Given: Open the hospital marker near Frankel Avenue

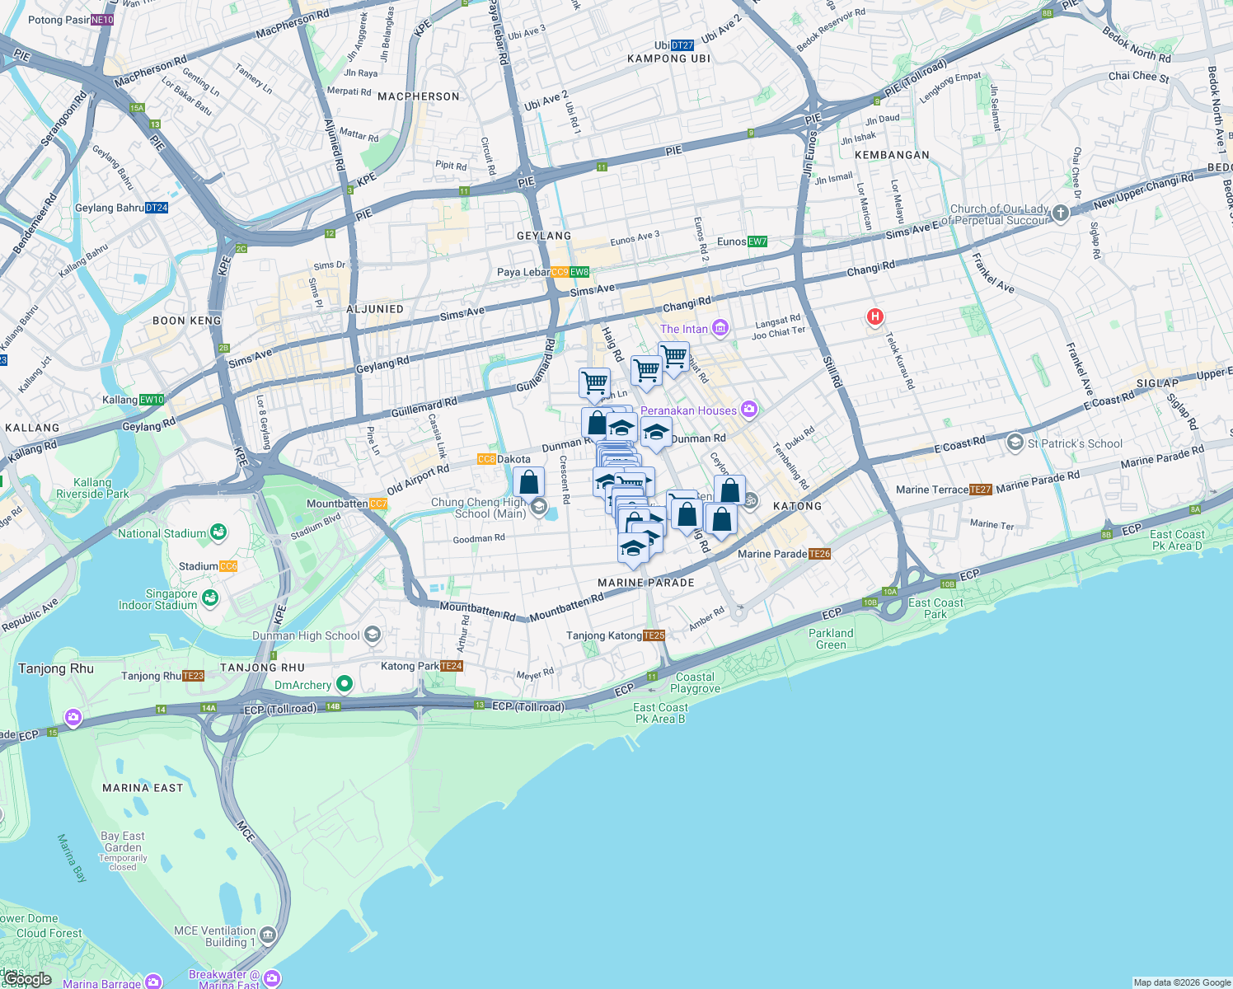Looking at the screenshot, I should click(x=874, y=316).
